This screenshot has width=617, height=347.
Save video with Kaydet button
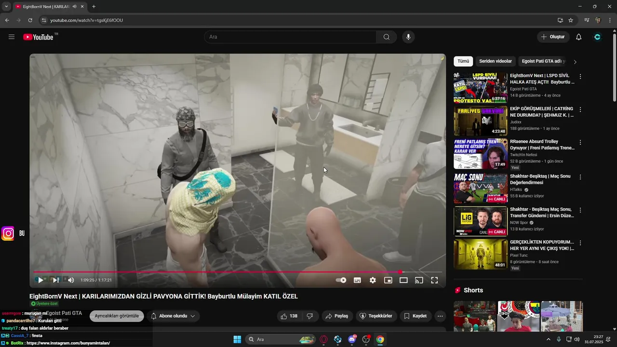click(415, 316)
